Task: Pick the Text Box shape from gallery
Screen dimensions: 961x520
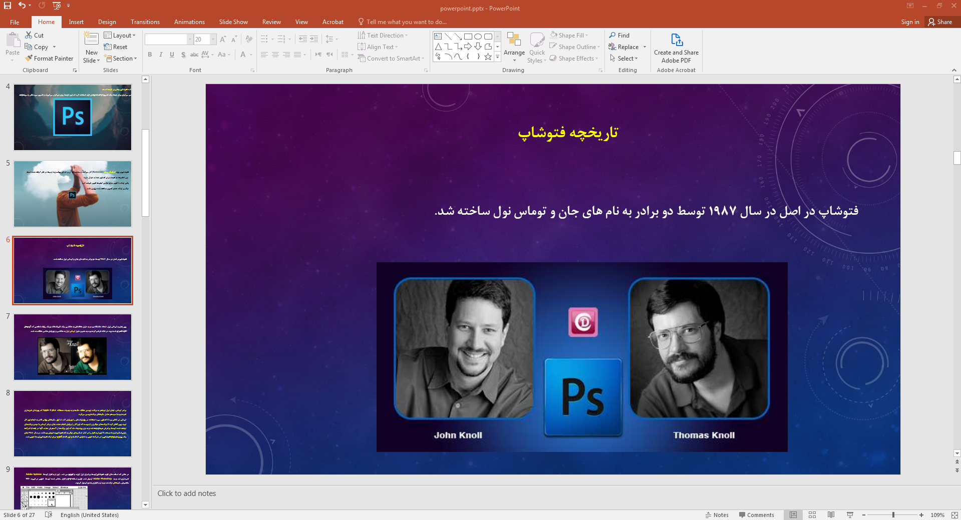Action: click(438, 37)
